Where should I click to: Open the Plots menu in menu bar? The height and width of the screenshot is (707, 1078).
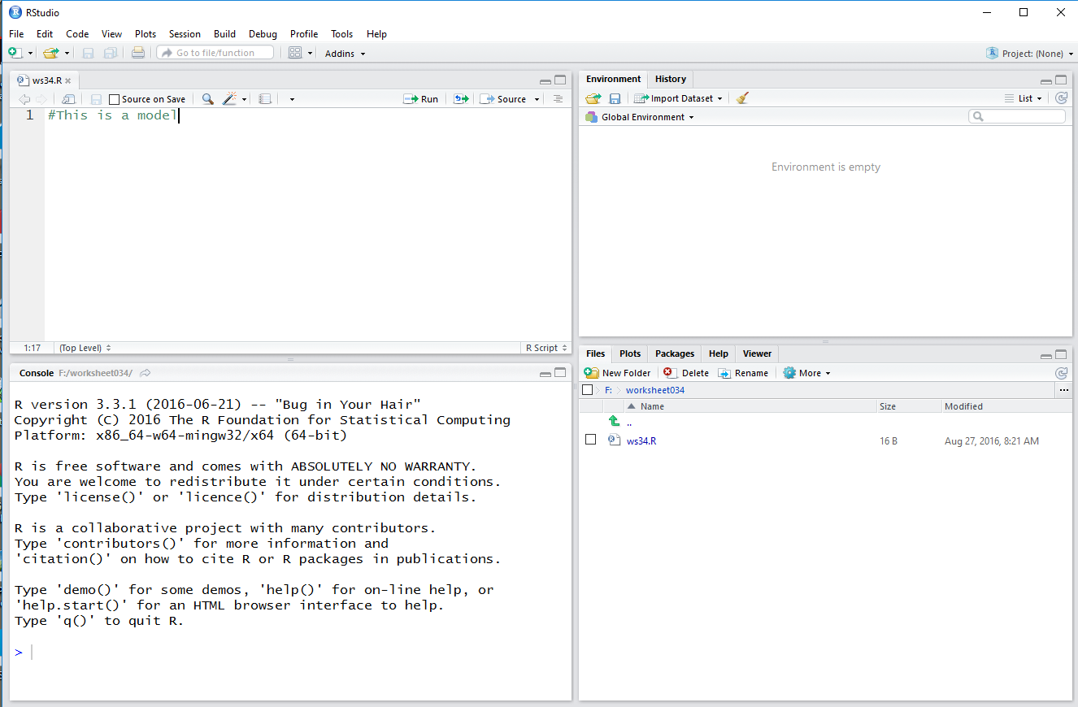[x=146, y=34]
